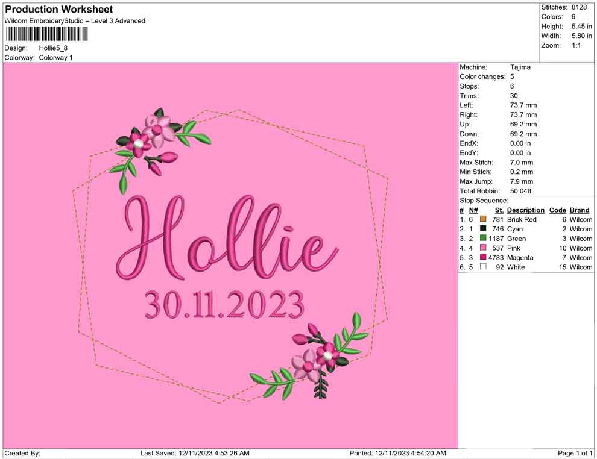
Task: Click the Cyan thread color swatch
Action: (483, 228)
